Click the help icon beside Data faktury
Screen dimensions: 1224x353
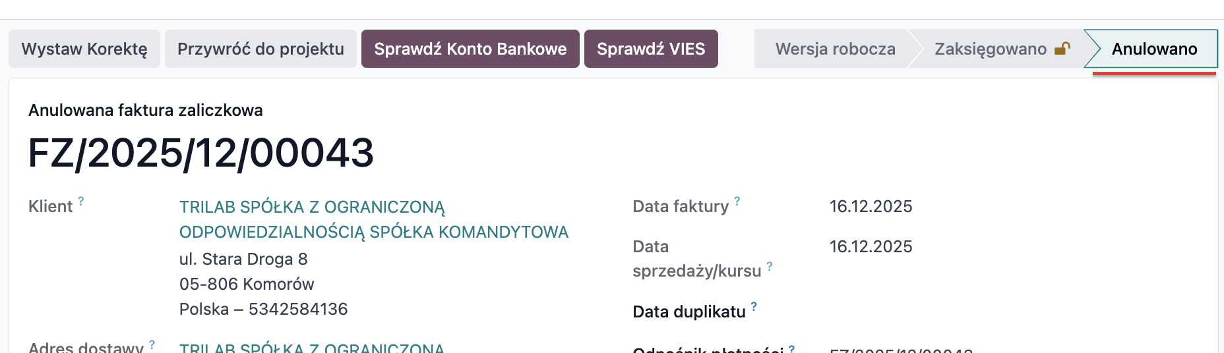[x=737, y=201]
